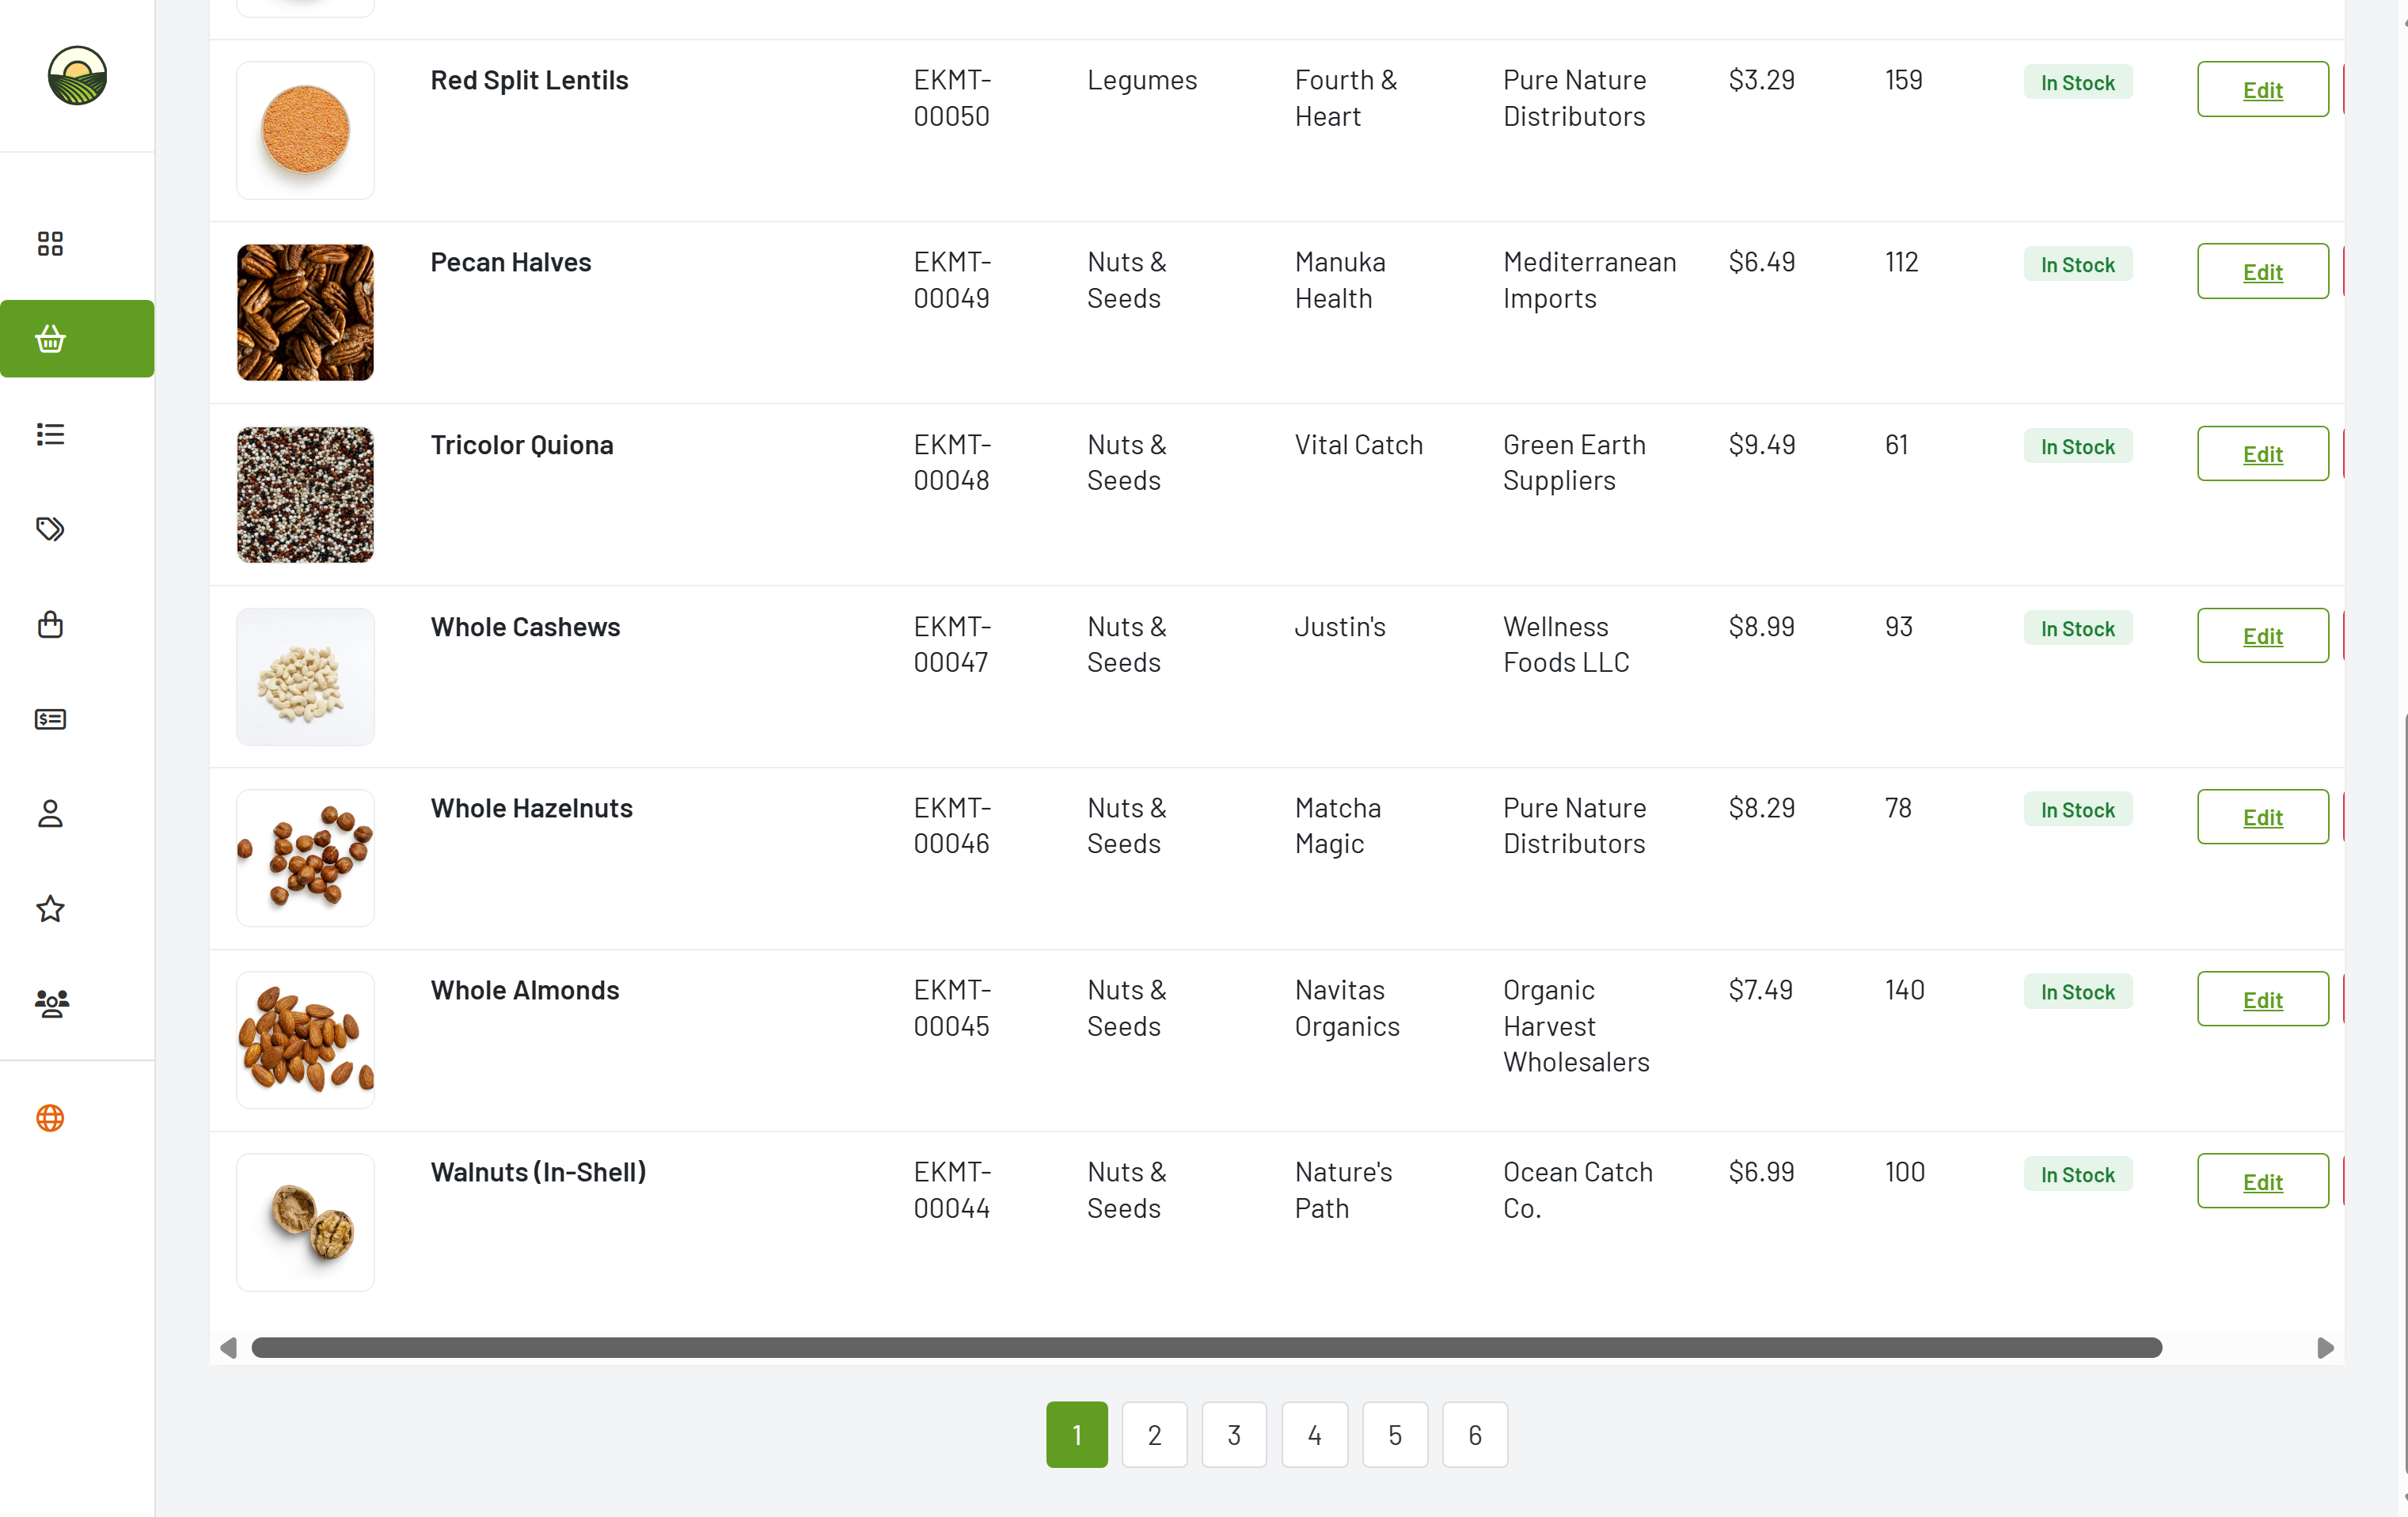
Task: Open the Whole Hazelnuts thumbnail image
Action: [305, 858]
